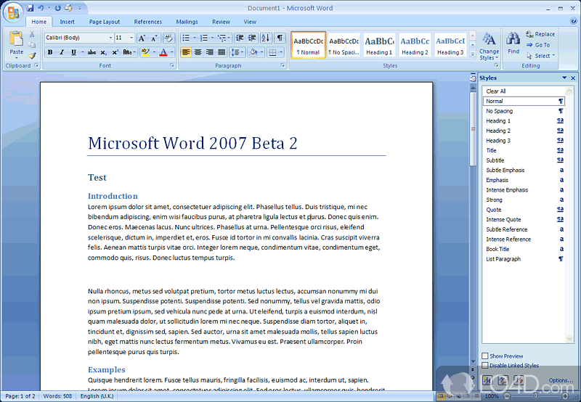Undo the last action
The image size is (581, 402).
click(41, 8)
